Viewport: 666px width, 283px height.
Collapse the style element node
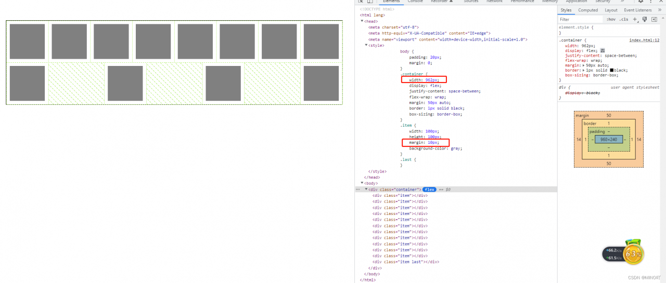click(366, 45)
